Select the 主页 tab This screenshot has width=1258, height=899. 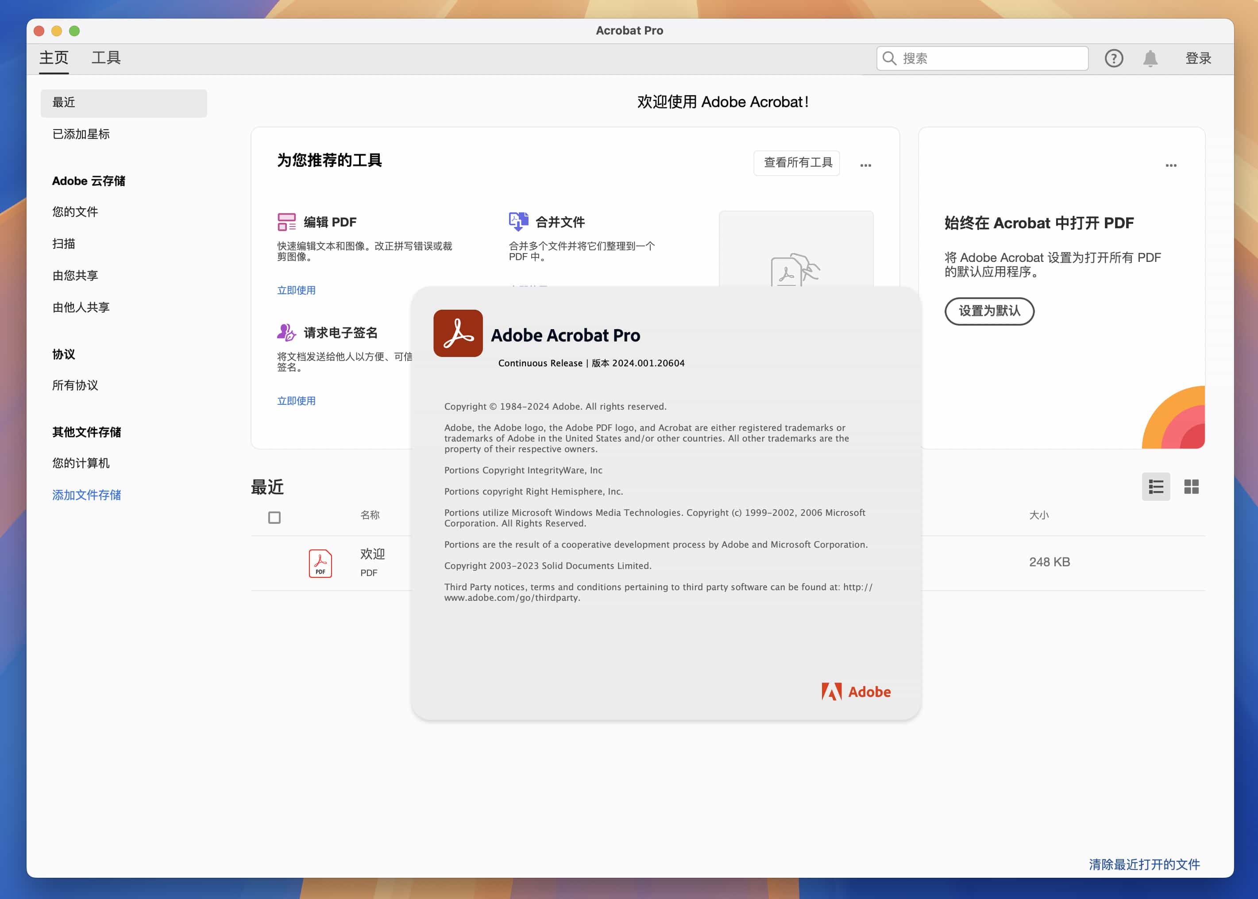pos(54,58)
